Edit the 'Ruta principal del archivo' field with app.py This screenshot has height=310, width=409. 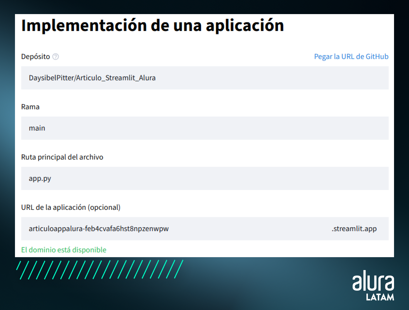[205, 178]
